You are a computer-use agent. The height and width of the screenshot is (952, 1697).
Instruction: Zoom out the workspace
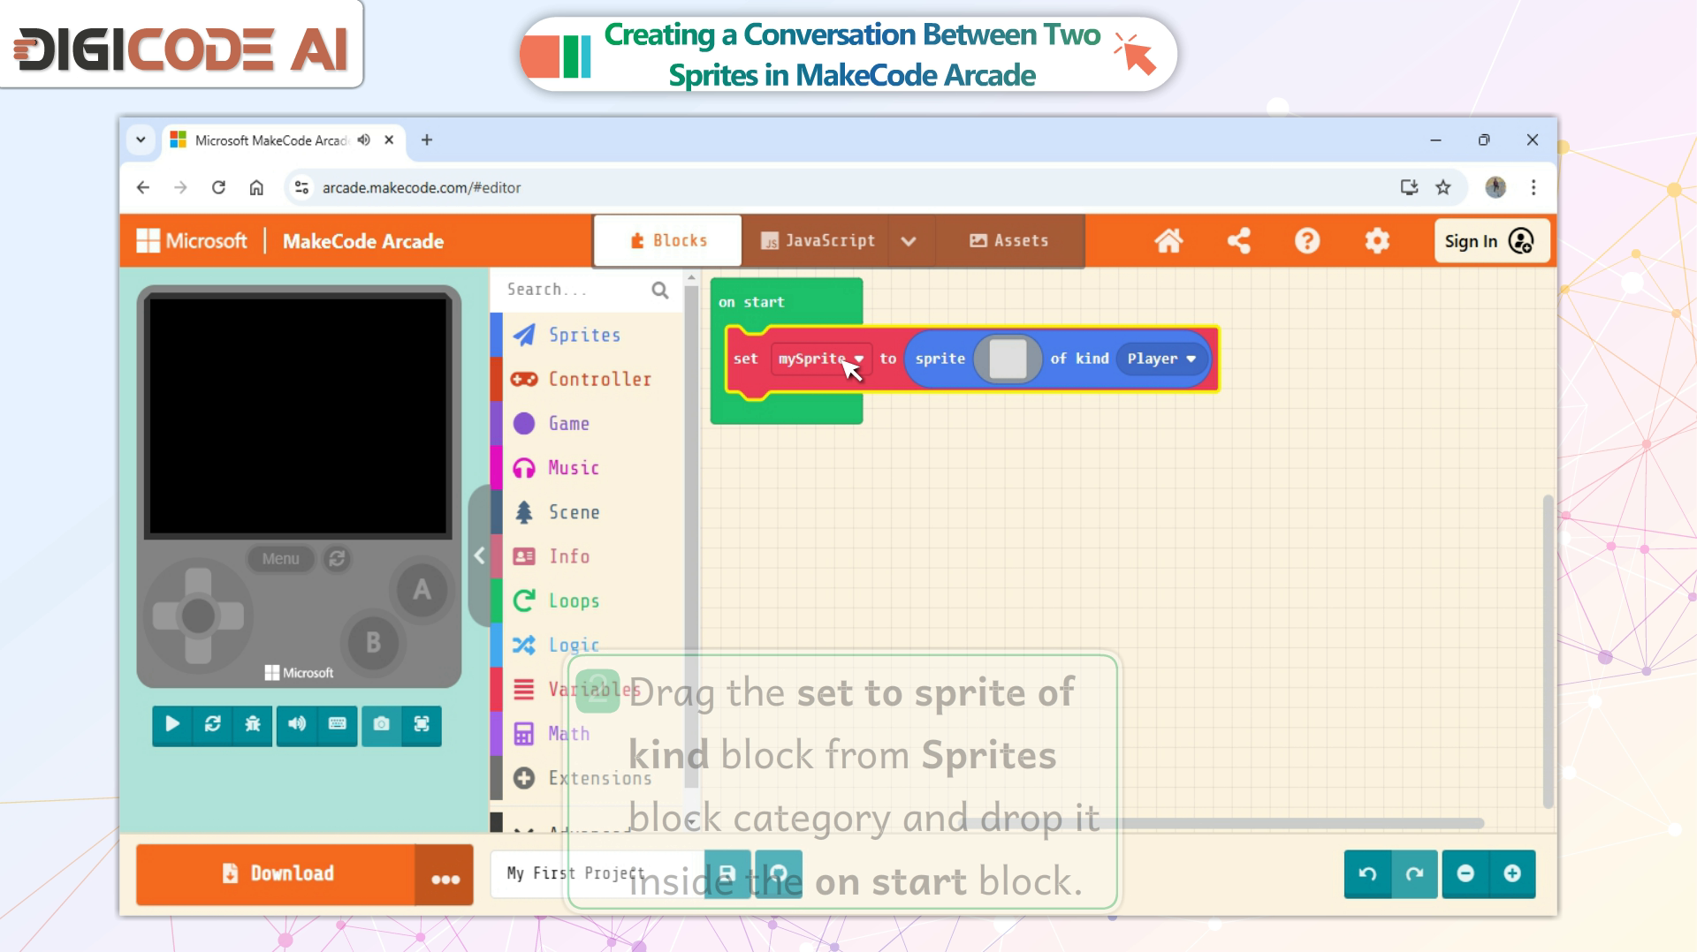click(1465, 873)
